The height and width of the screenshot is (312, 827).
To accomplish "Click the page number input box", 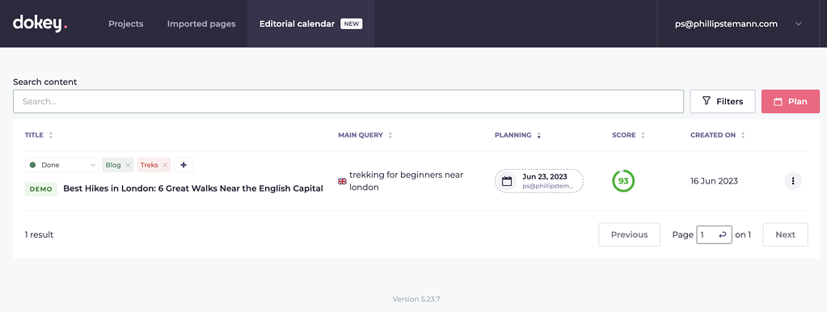I will 714,234.
